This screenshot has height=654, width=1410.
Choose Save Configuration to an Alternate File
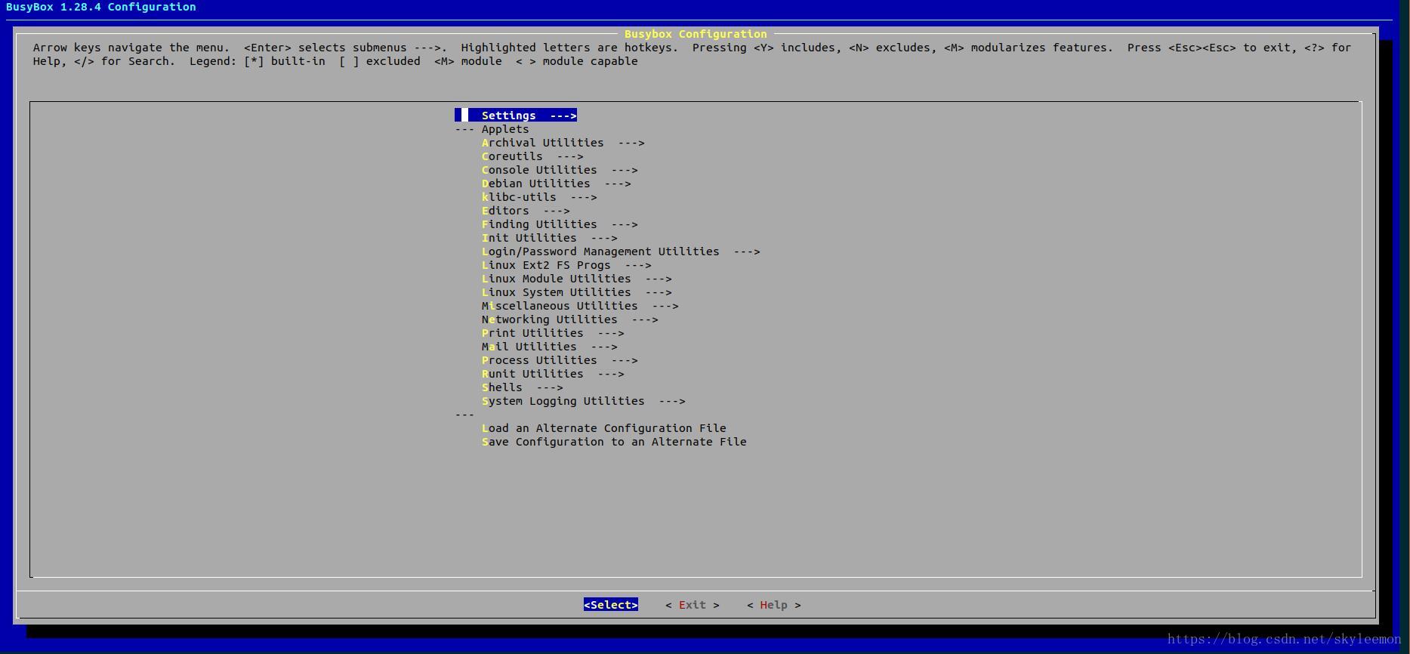click(x=614, y=442)
